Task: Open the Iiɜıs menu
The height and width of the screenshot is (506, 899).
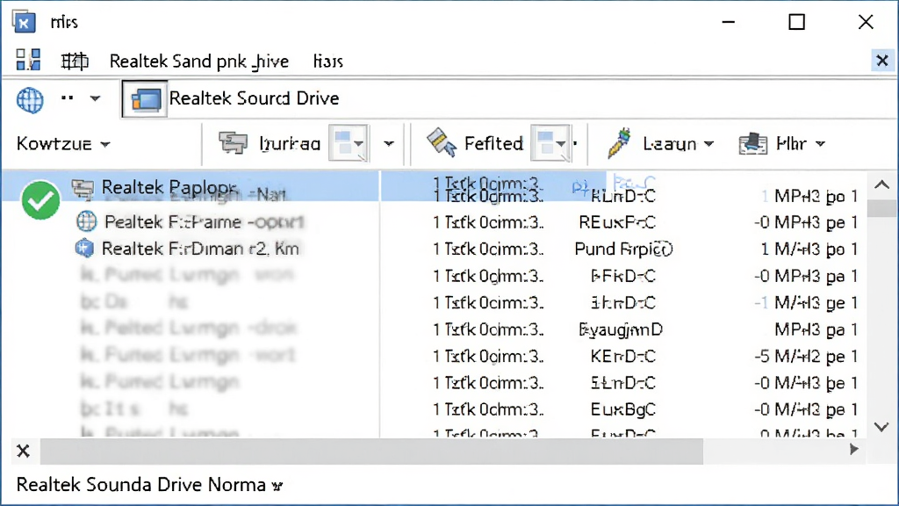Action: click(328, 61)
